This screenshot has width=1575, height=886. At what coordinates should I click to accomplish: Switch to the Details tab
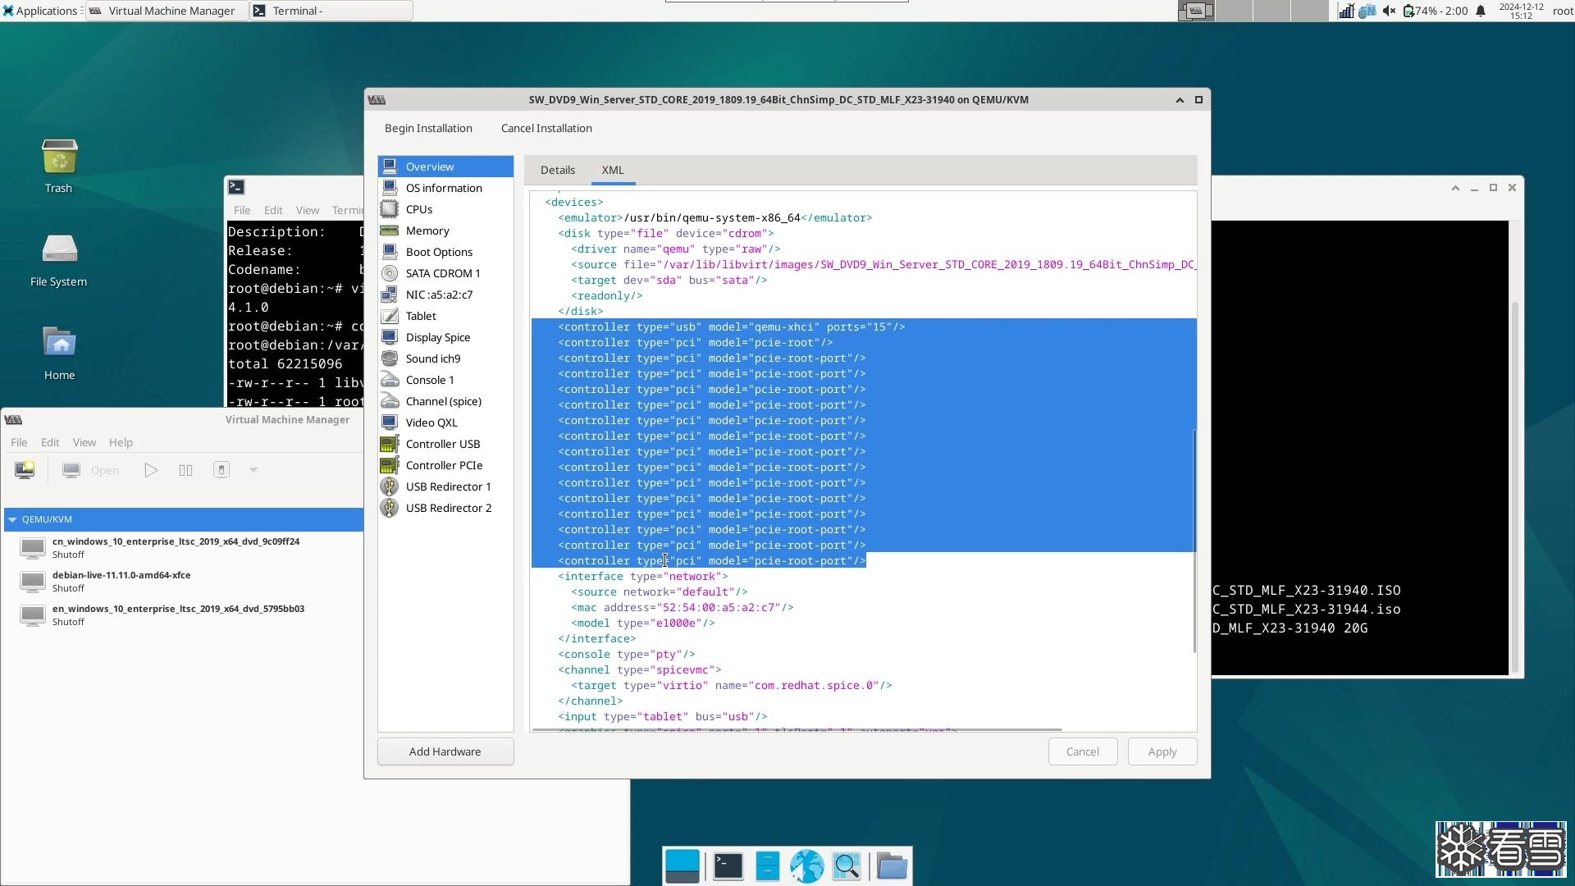point(557,170)
